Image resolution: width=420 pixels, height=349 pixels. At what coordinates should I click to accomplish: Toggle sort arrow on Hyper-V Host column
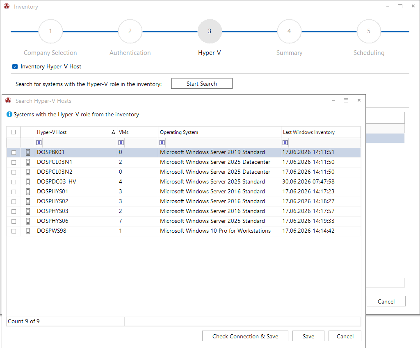pos(113,132)
